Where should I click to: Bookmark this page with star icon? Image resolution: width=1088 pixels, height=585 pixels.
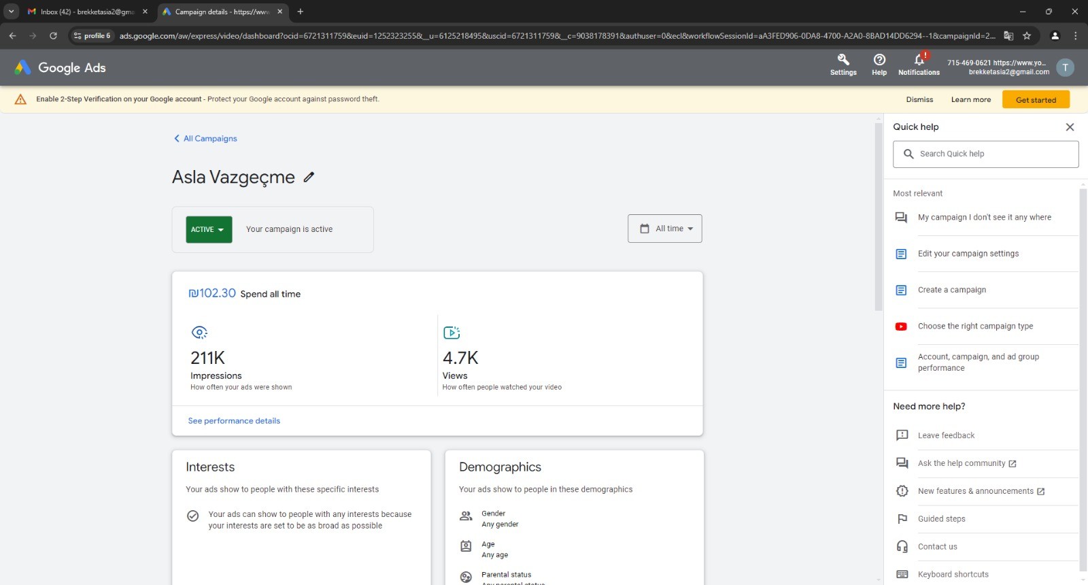point(1027,36)
